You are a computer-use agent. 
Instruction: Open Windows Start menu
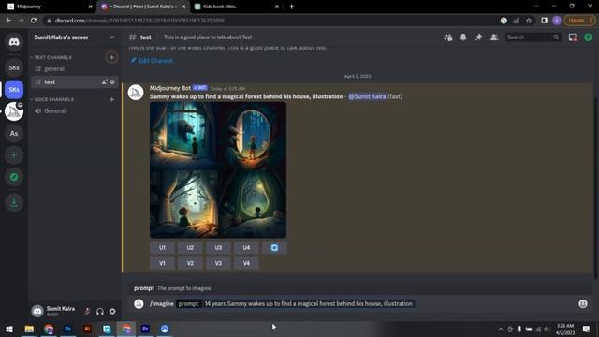[x=9, y=329]
